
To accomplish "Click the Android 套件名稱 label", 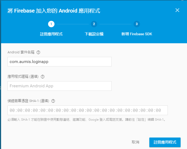I will (x=21, y=52).
